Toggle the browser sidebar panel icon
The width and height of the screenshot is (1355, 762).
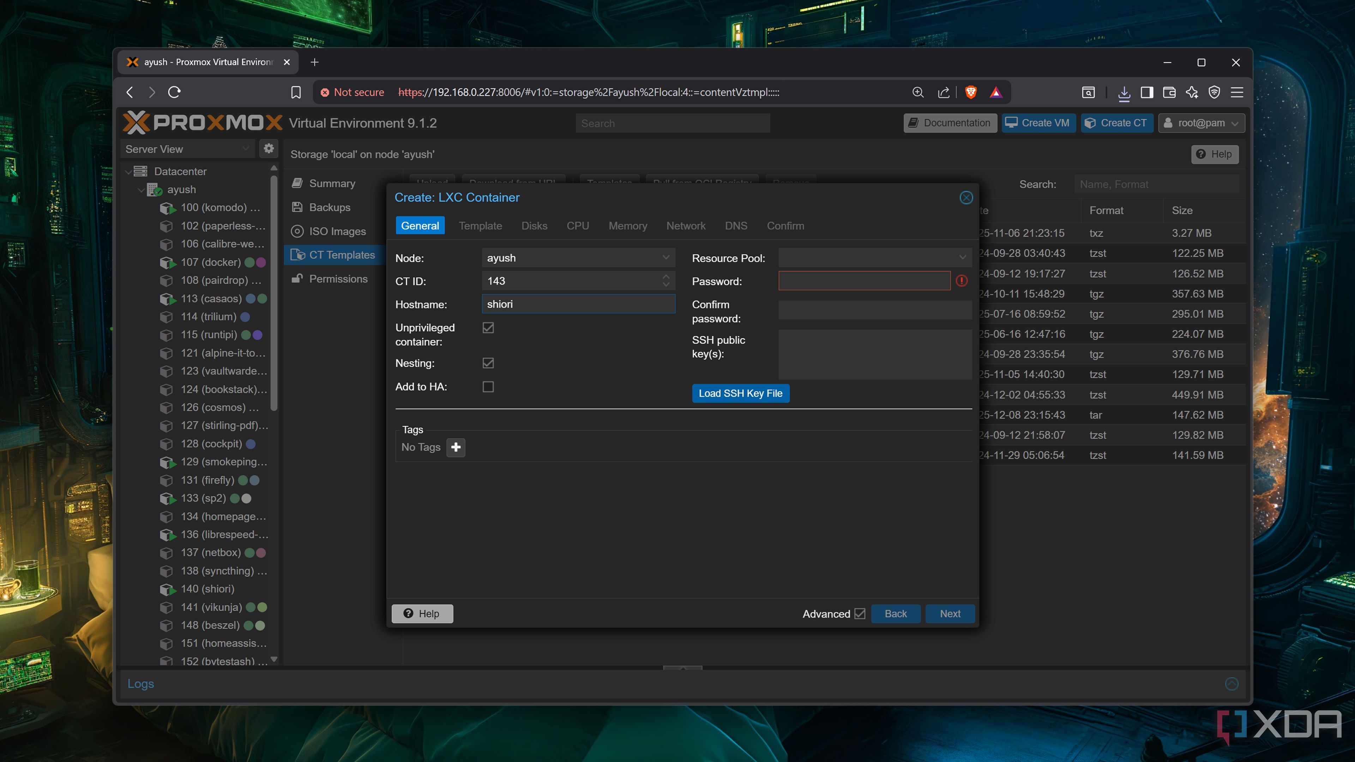(x=1147, y=92)
